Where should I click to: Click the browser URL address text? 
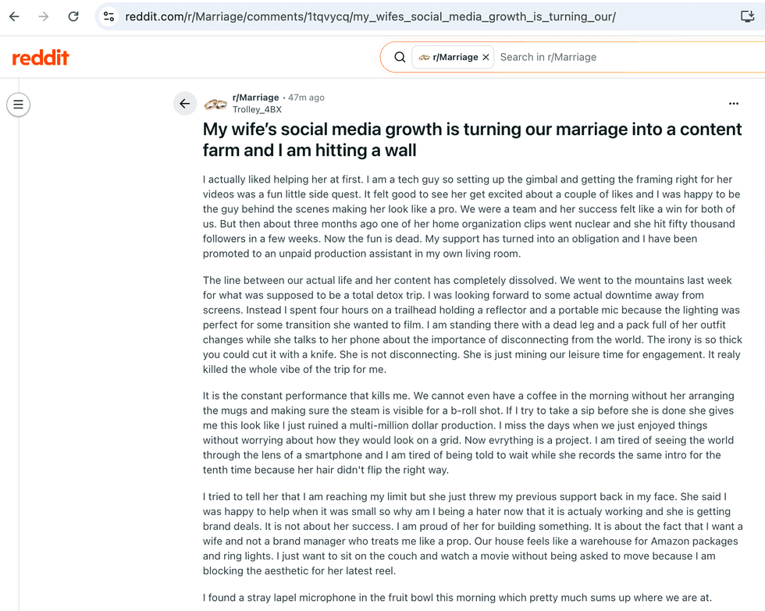[x=370, y=16]
